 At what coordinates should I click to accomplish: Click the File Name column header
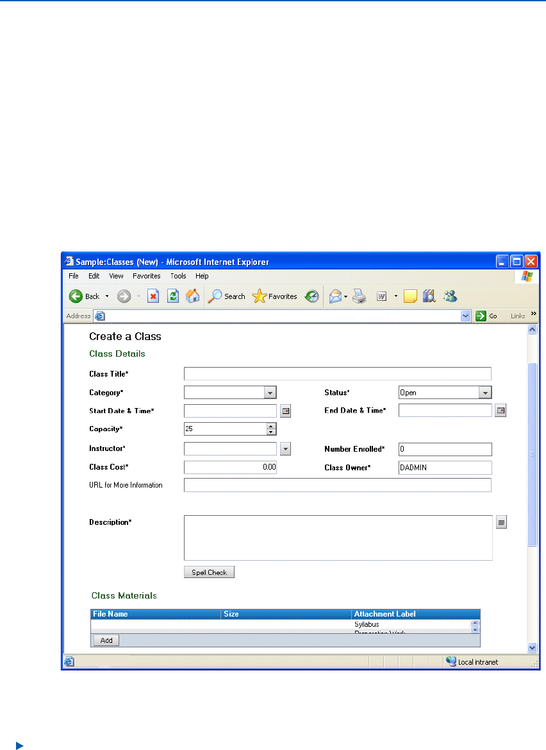pos(156,614)
